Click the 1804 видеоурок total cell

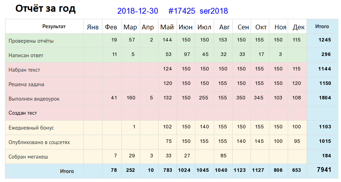325,98
